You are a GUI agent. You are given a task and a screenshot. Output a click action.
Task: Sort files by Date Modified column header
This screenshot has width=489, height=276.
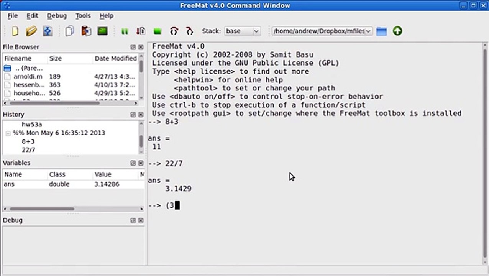click(115, 58)
